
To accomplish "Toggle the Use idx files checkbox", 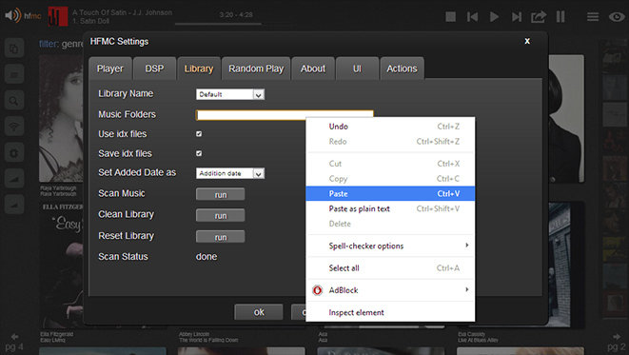I will point(199,134).
